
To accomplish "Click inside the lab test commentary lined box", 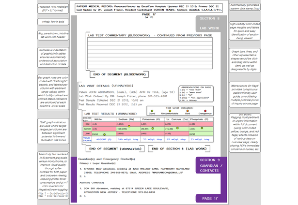I will pos(150,53).
